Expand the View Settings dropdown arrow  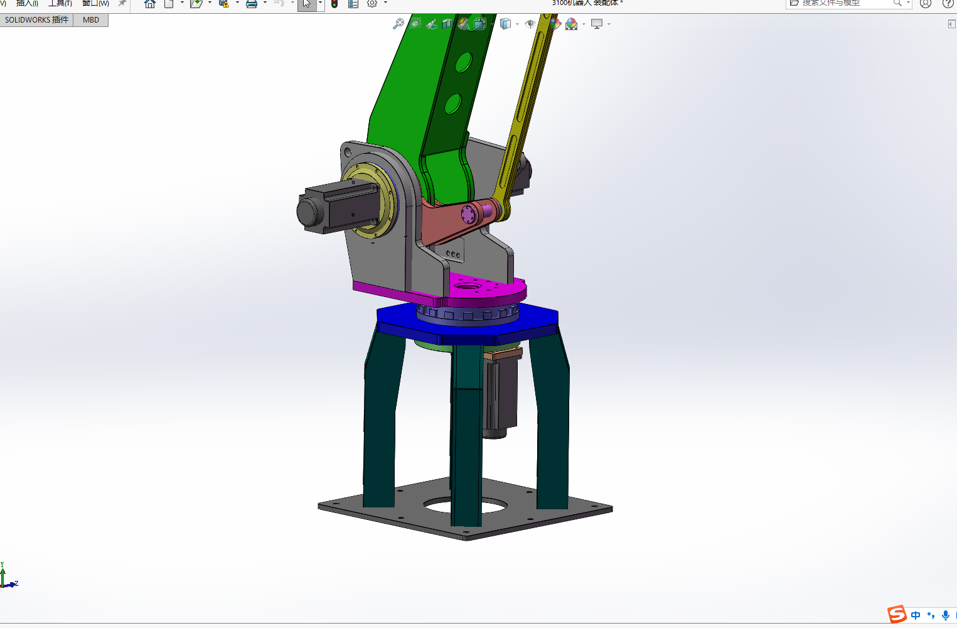(609, 24)
